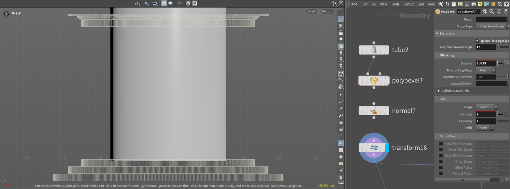The height and width of the screenshot is (189, 510).
Task: Open the Go menu
Action: [374, 4]
